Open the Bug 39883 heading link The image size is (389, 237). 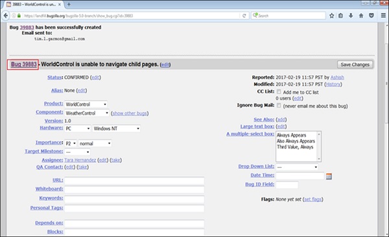(x=23, y=64)
